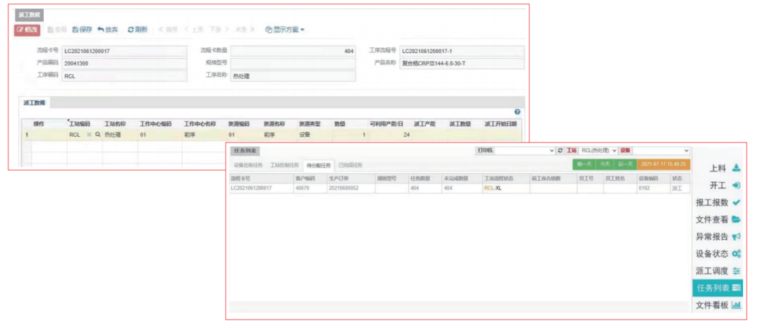Switch to the 待分配任务 tab
The width and height of the screenshot is (762, 328).
[318, 165]
